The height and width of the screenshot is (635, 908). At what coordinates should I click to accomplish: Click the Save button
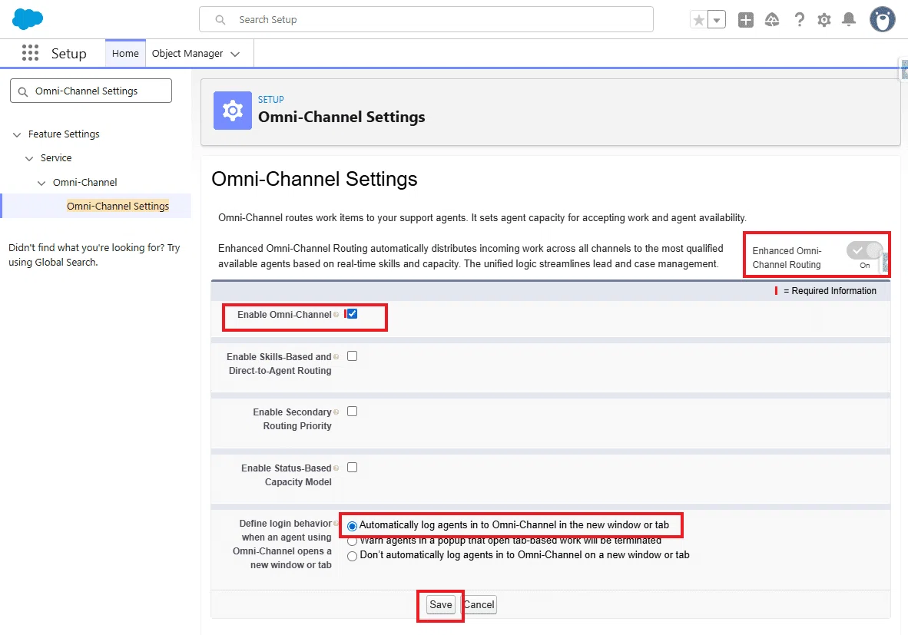click(x=441, y=604)
